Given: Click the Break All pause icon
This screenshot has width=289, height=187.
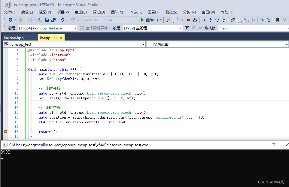Looking at the screenshot, I should coord(181,20).
